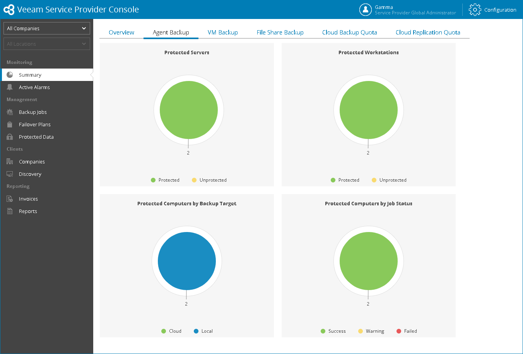Image resolution: width=523 pixels, height=354 pixels.
Task: Toggle the Local legend swatch
Action: pos(196,331)
